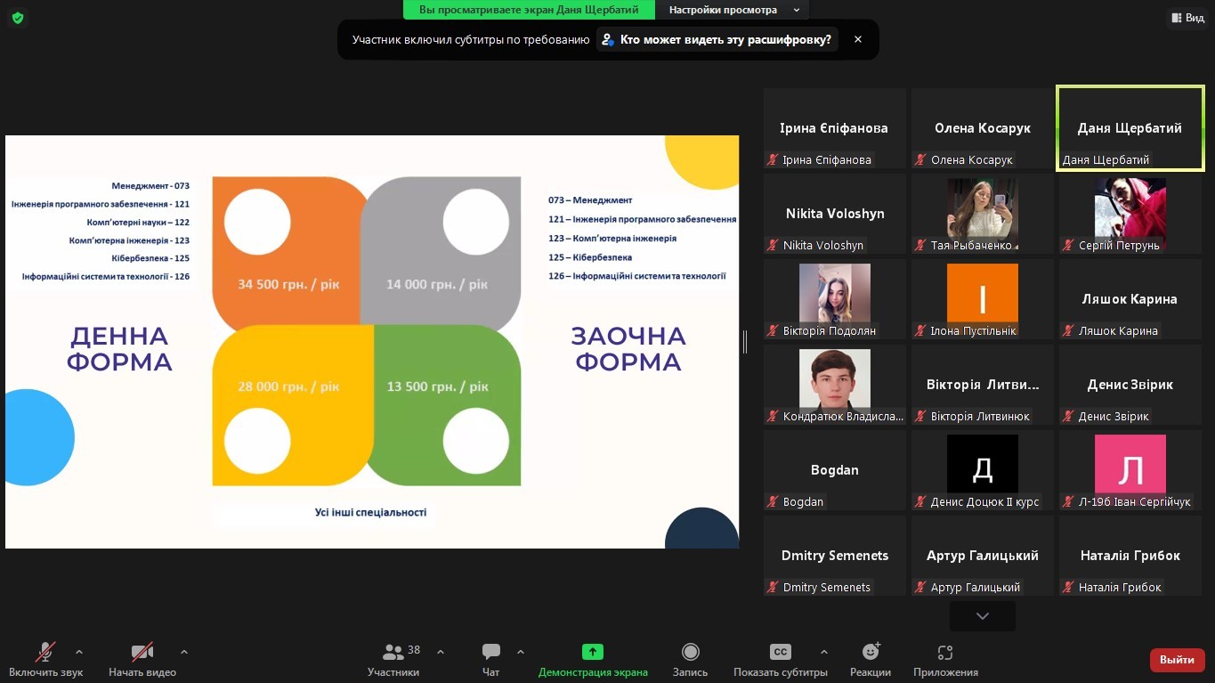Open the Чат chat panel
The image size is (1215, 683).
(491, 660)
